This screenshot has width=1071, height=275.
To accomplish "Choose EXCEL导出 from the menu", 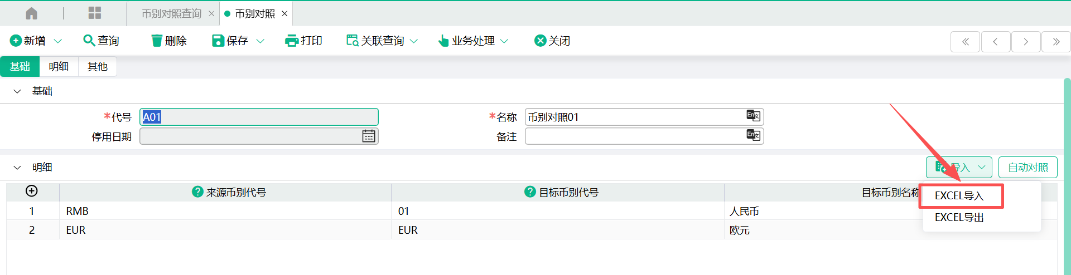I will 959,218.
